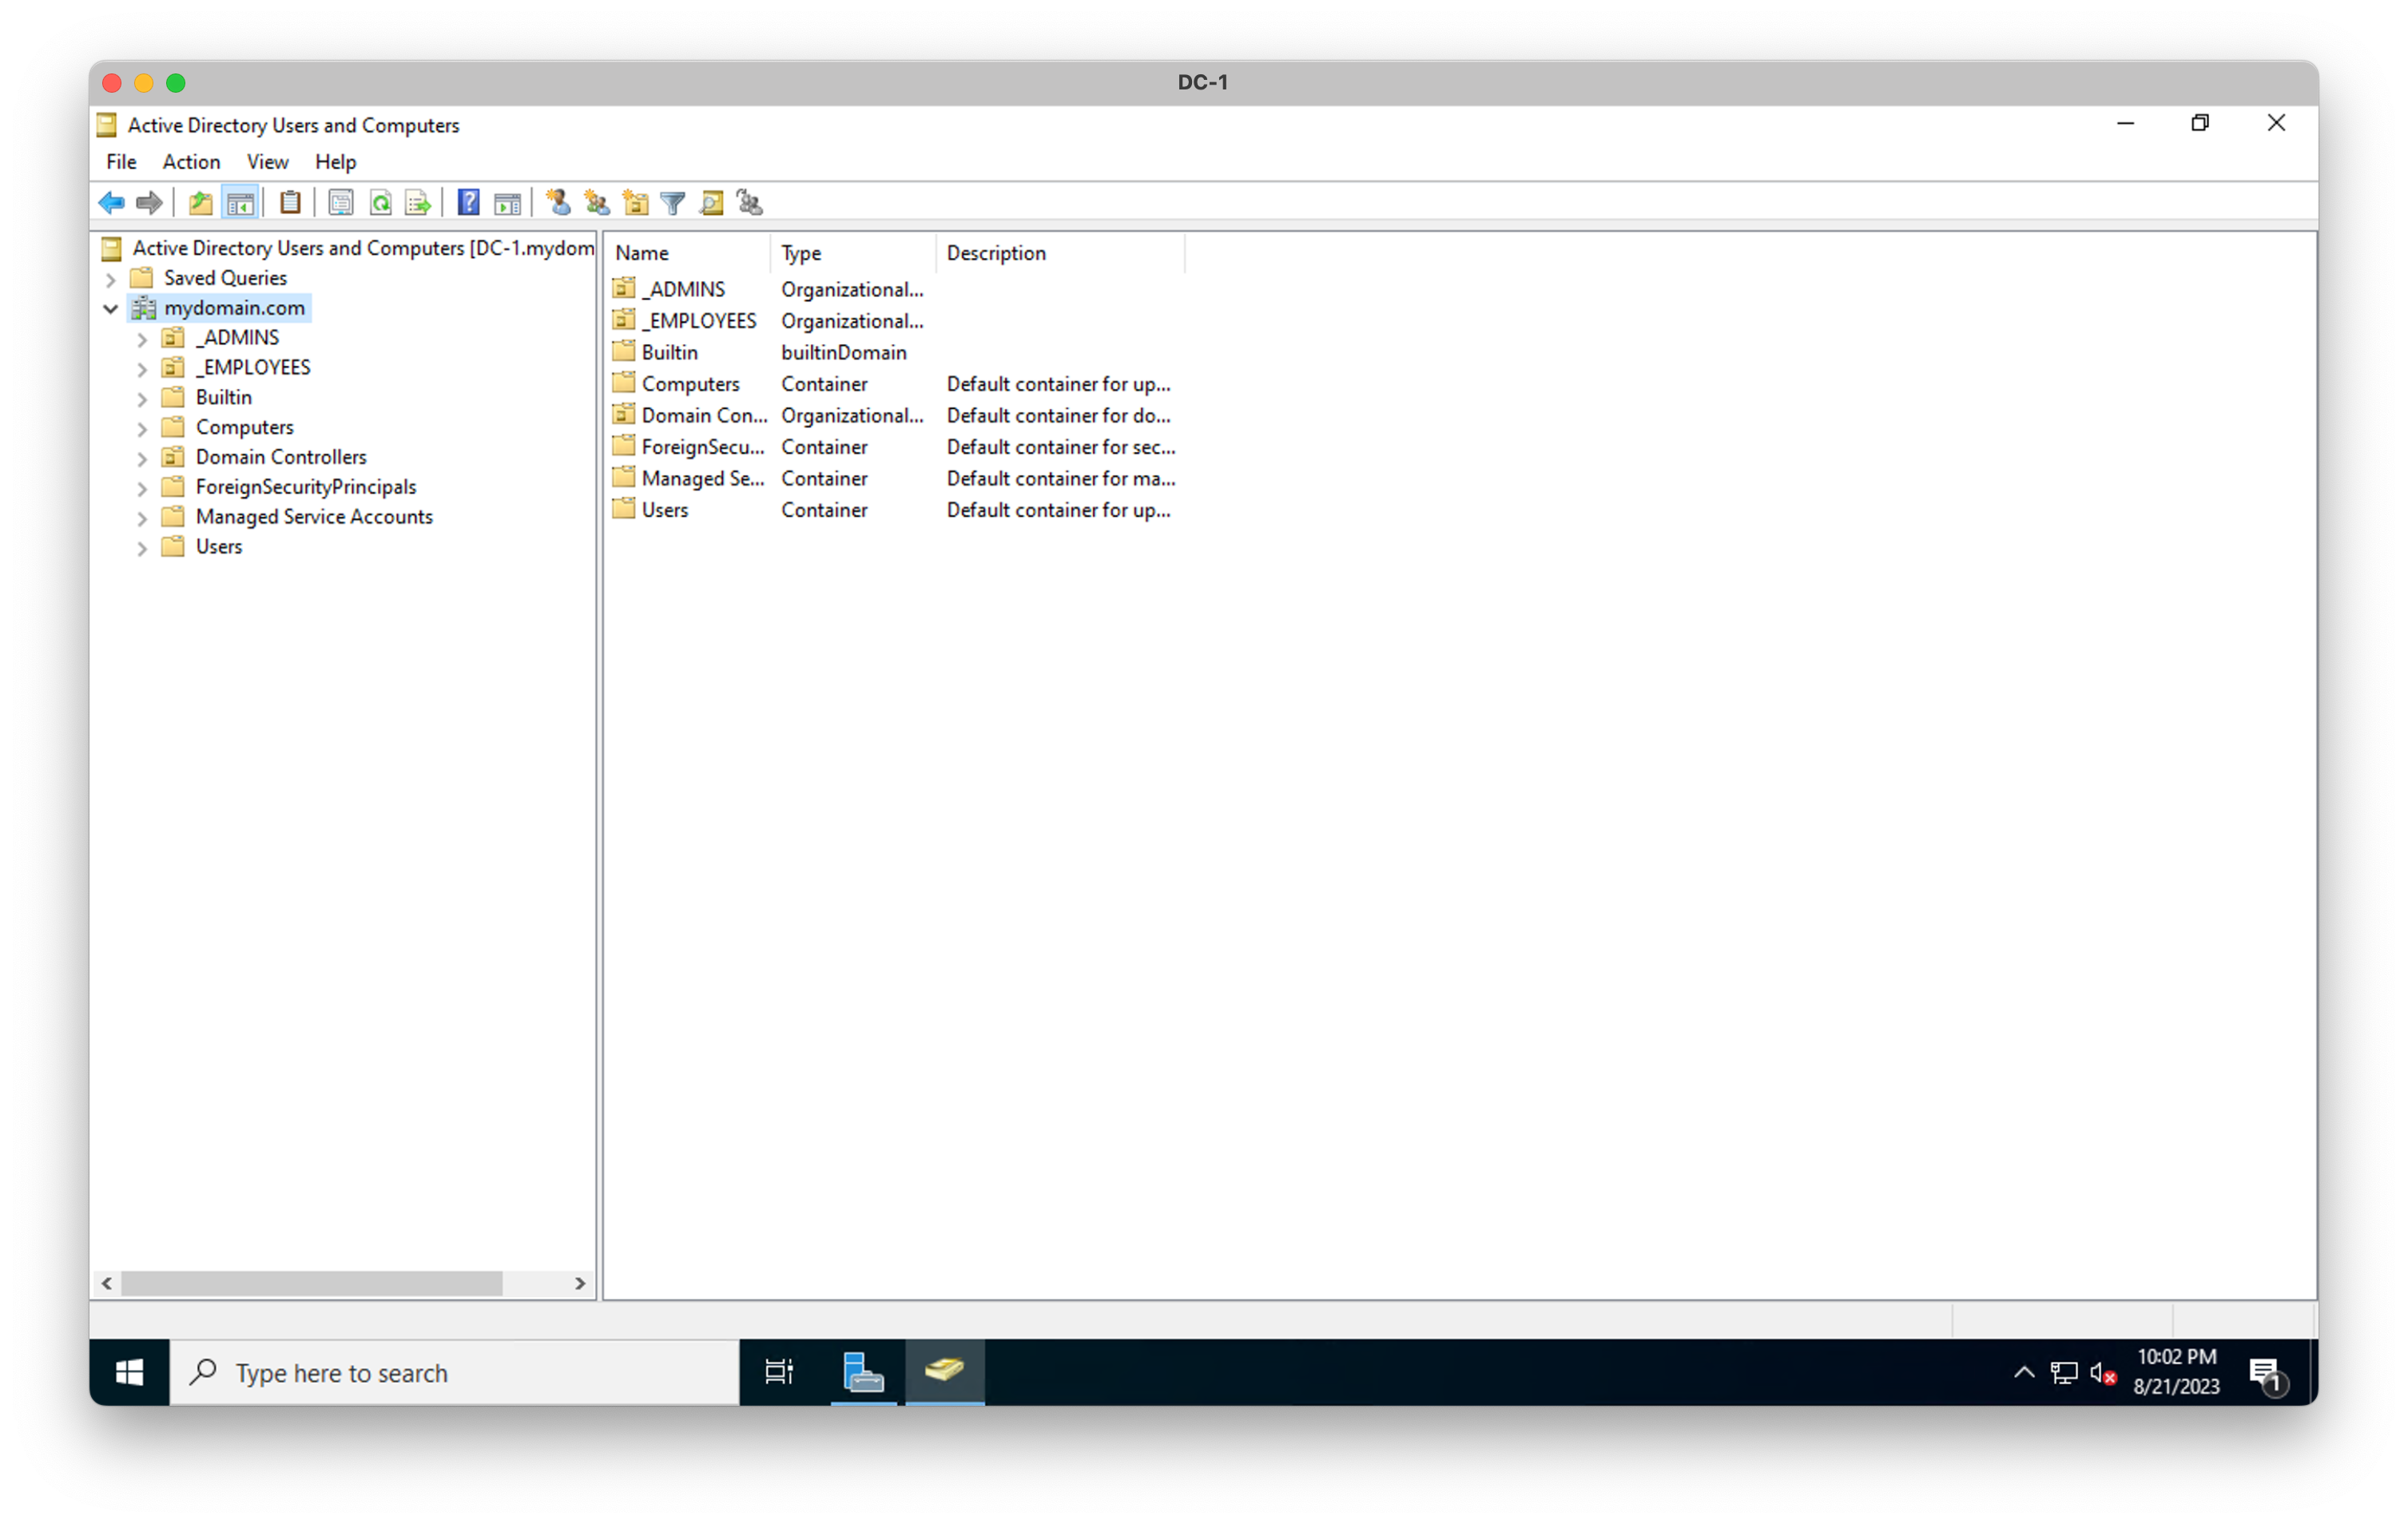Toggle the Show/Hide Console Tree button
Viewport: 2408px width, 1524px height.
240,202
